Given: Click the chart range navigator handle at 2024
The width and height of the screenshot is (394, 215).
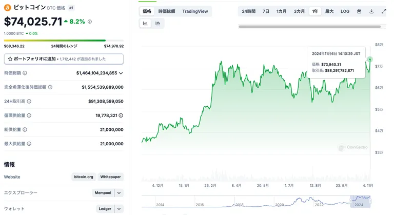Looking at the screenshot, I should pyautogui.click(x=350, y=201).
